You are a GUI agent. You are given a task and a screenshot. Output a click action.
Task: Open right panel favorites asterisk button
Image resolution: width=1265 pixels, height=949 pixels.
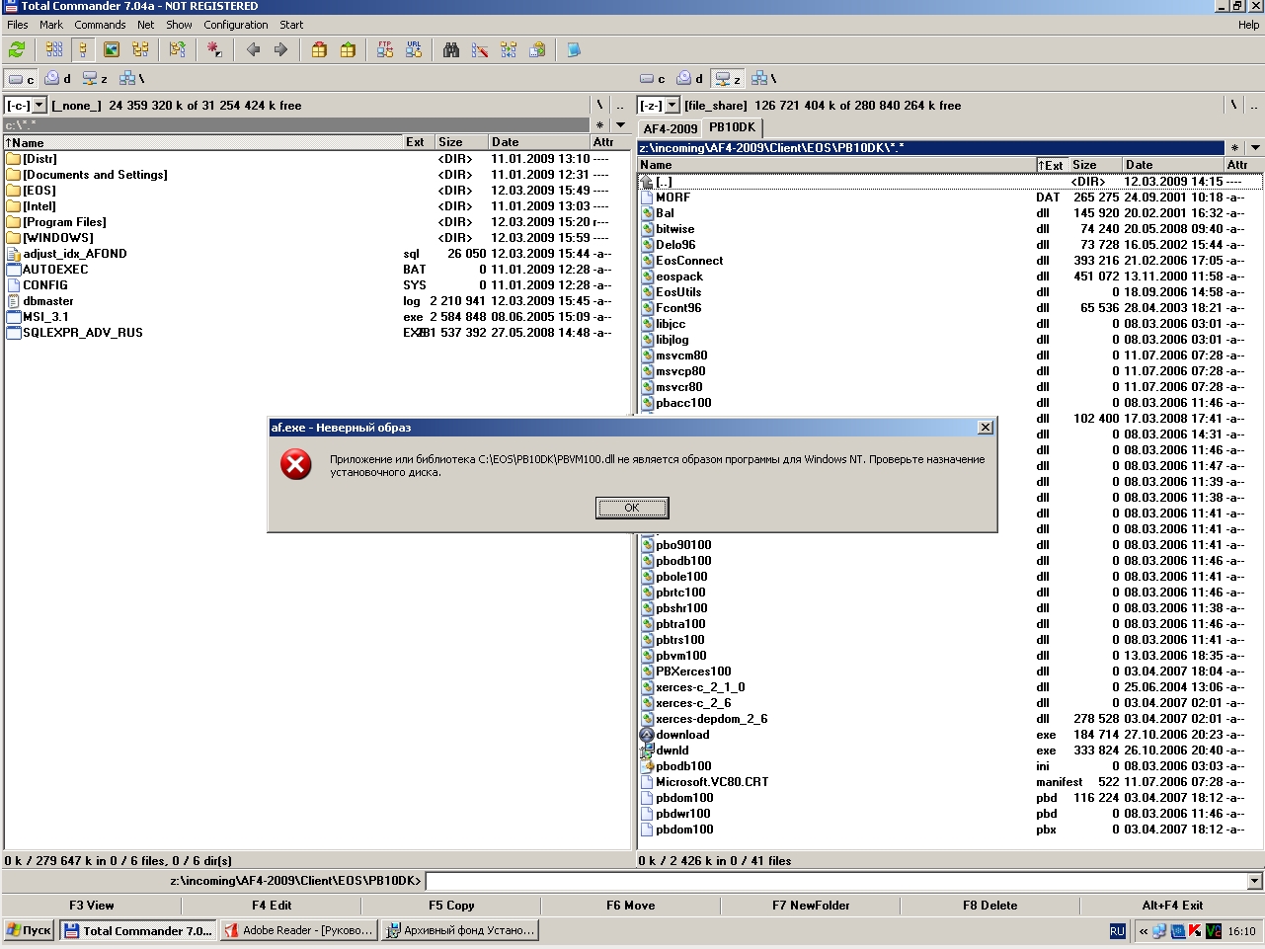point(1234,148)
